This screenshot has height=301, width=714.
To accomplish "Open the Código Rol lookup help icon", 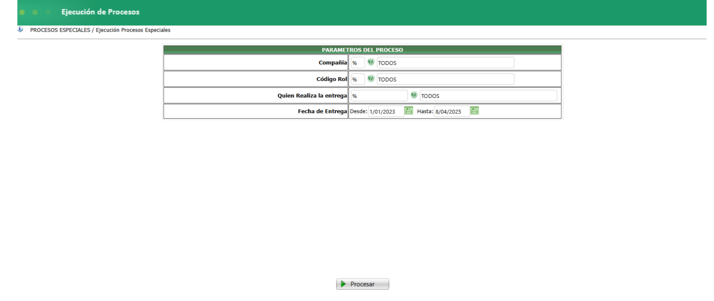I will tap(371, 79).
